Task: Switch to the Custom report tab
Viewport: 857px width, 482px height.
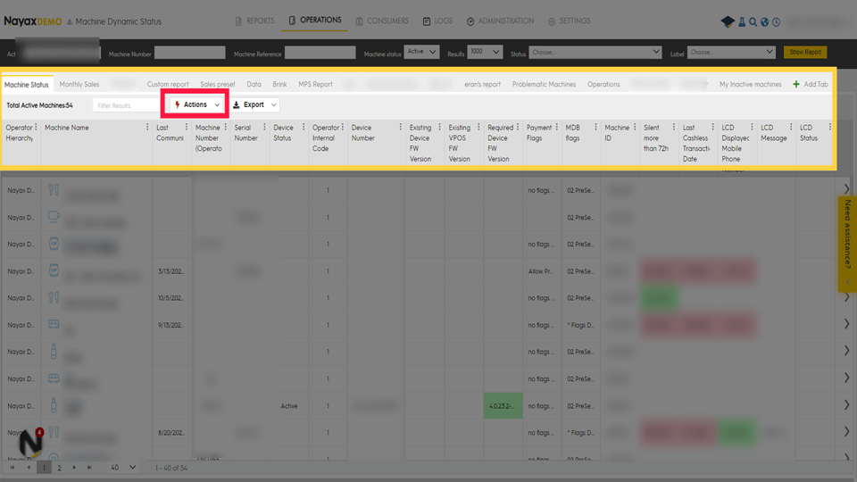Action: click(x=168, y=84)
